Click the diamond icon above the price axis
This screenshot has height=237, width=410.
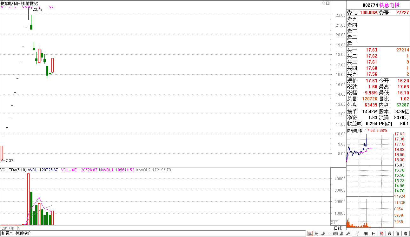(x=324, y=3)
